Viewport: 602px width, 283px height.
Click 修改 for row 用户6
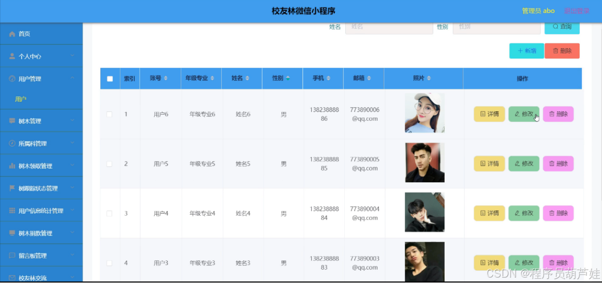524,114
